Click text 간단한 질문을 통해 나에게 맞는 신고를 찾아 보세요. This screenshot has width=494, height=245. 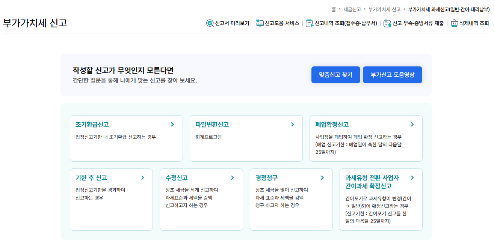(135, 80)
